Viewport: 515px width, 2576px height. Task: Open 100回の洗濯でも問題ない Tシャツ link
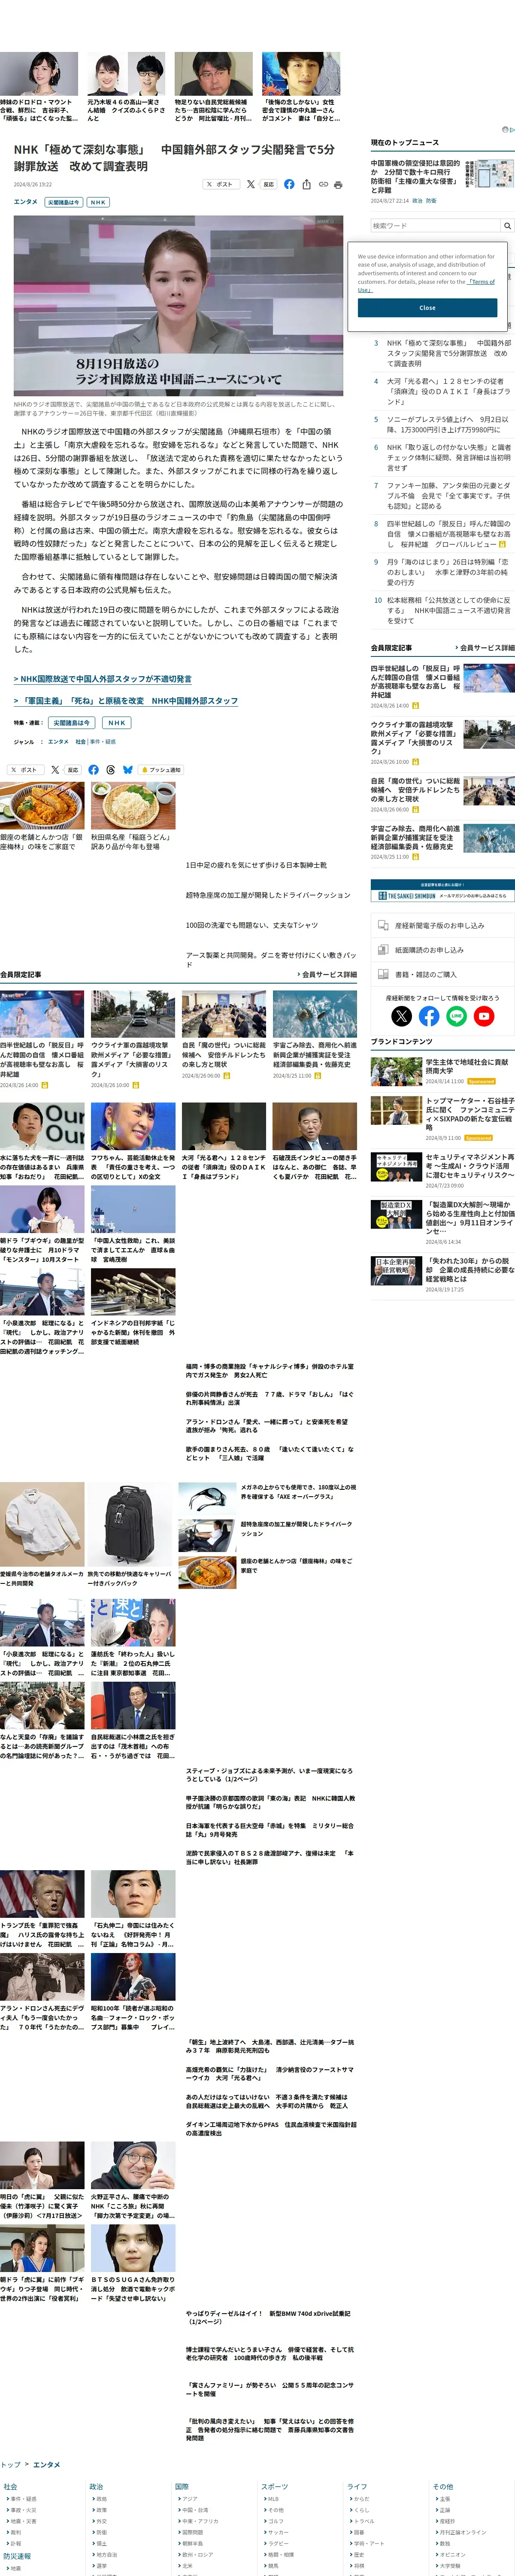click(251, 925)
